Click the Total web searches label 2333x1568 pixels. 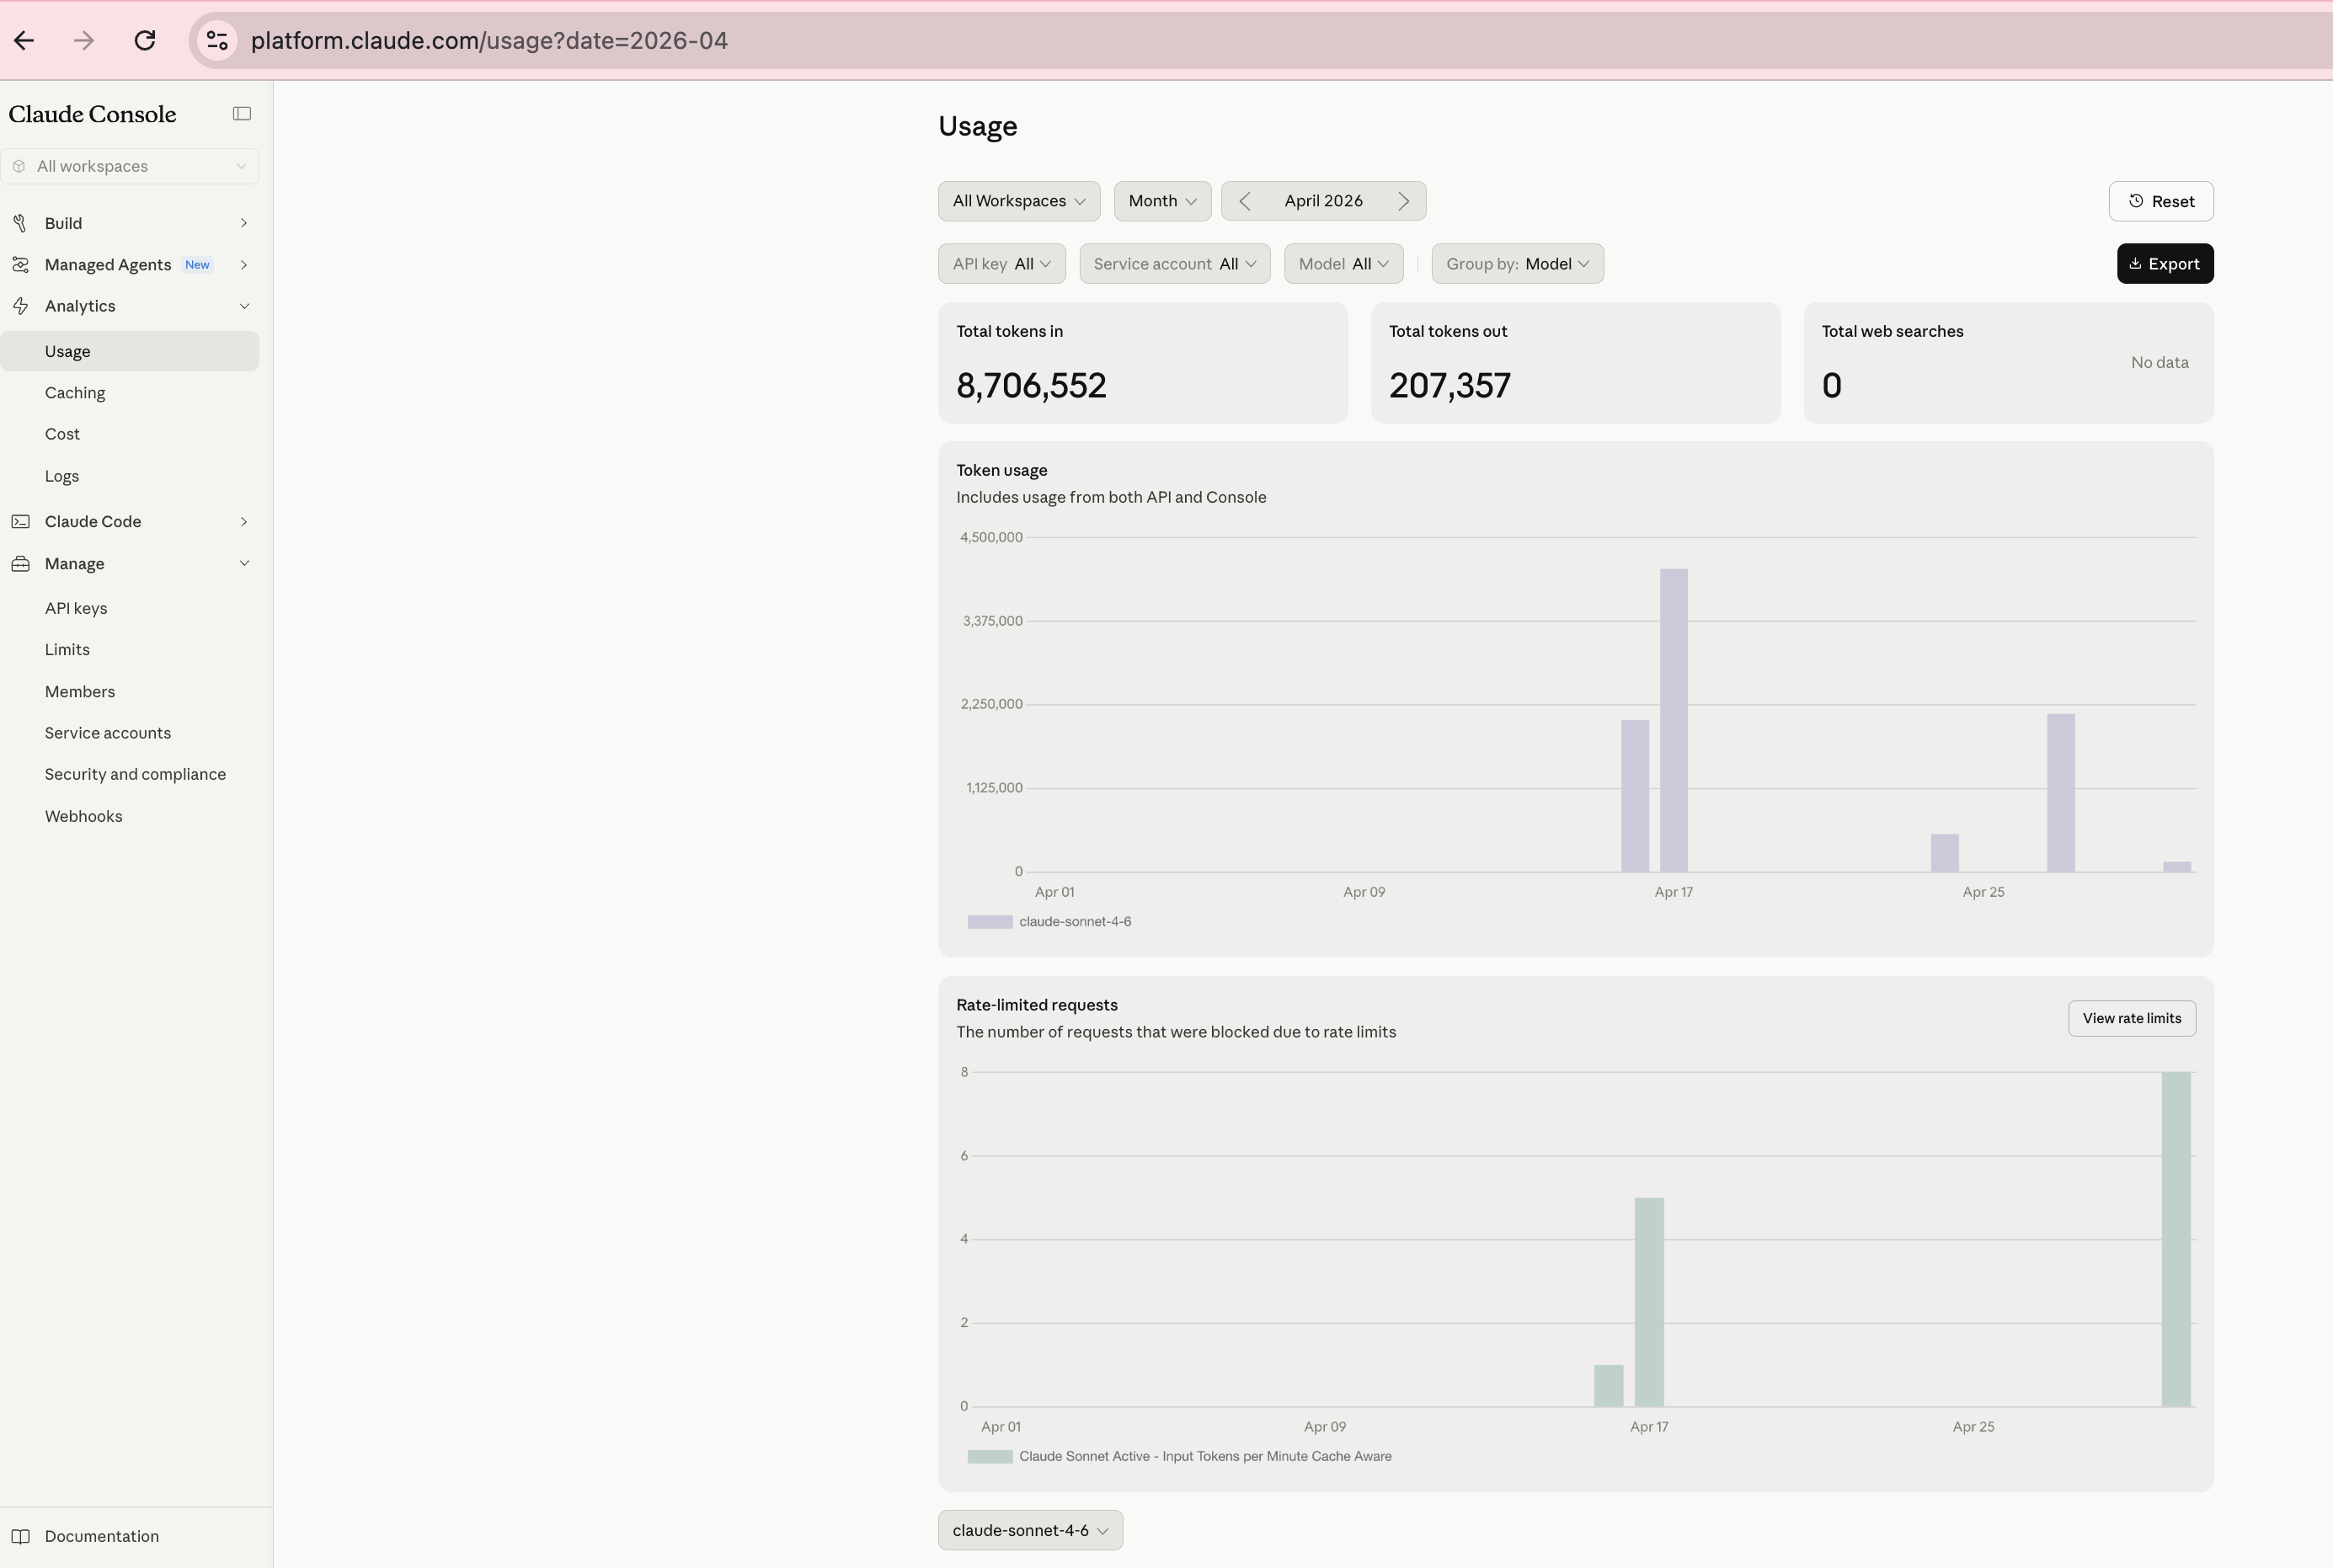coord(1892,331)
